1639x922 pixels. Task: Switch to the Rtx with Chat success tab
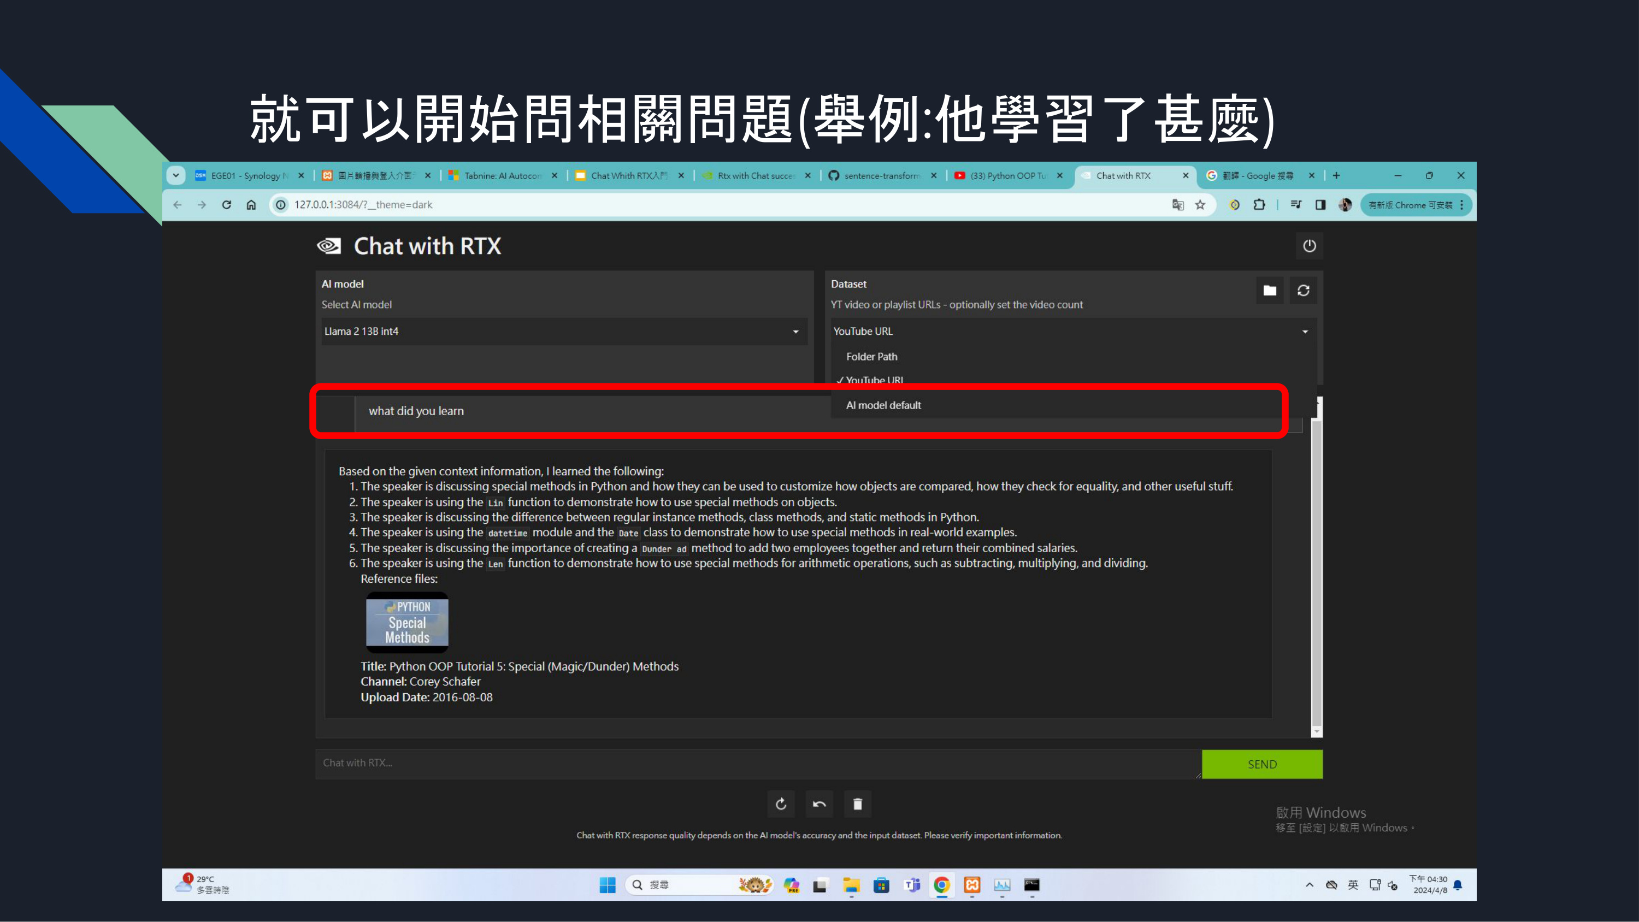point(755,176)
